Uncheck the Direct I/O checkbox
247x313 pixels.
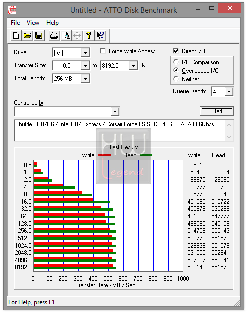click(176, 51)
